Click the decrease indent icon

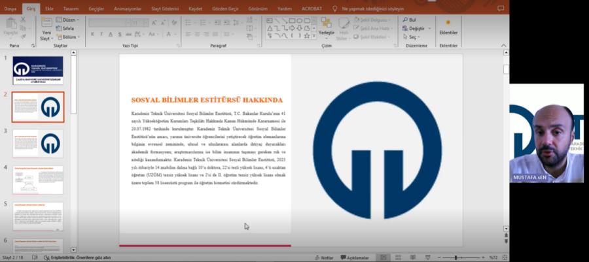[x=217, y=23]
